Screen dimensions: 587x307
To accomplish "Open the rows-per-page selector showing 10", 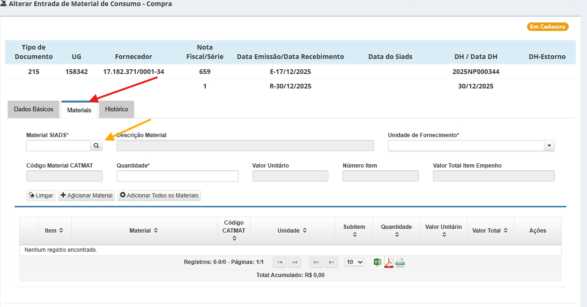I will (x=354, y=263).
